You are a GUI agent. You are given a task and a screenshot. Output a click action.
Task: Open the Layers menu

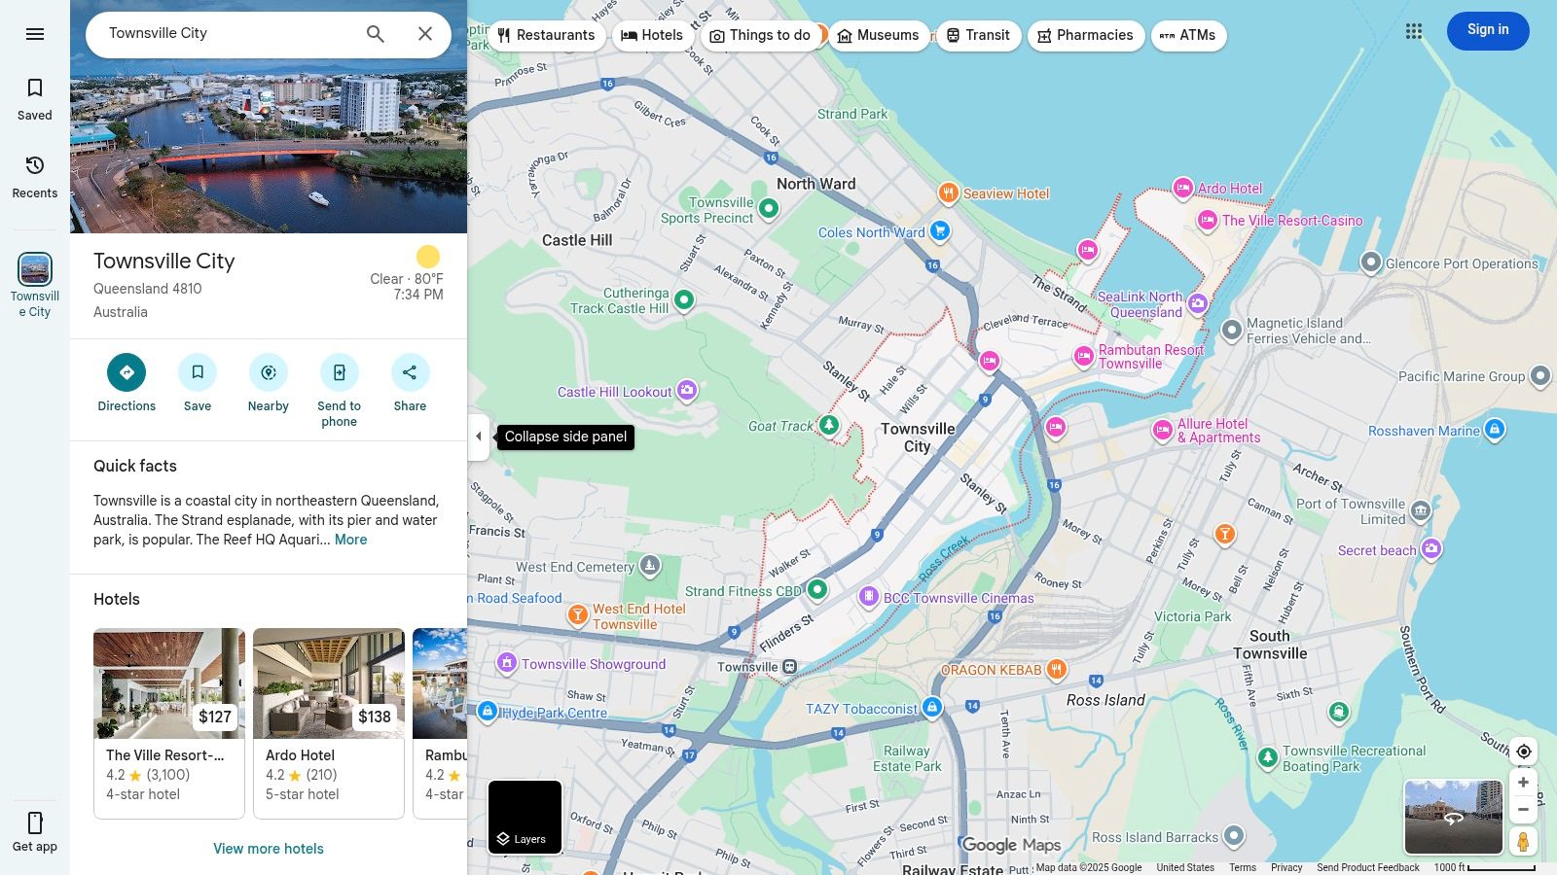[524, 817]
